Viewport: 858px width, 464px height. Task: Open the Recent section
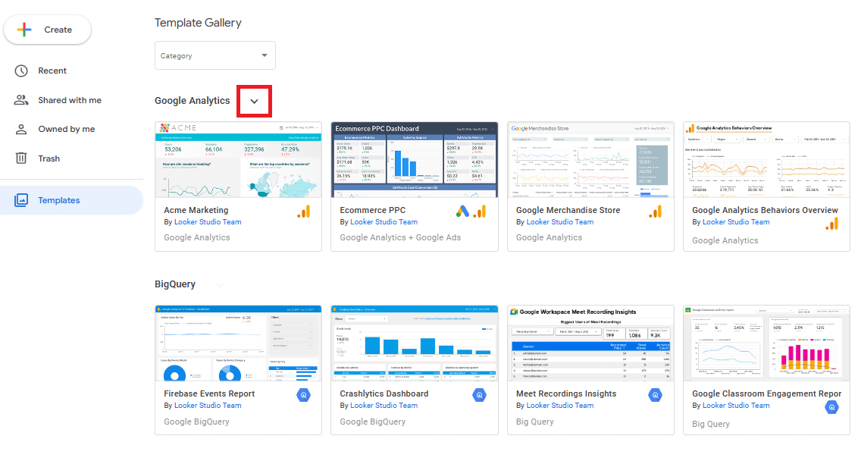(52, 71)
